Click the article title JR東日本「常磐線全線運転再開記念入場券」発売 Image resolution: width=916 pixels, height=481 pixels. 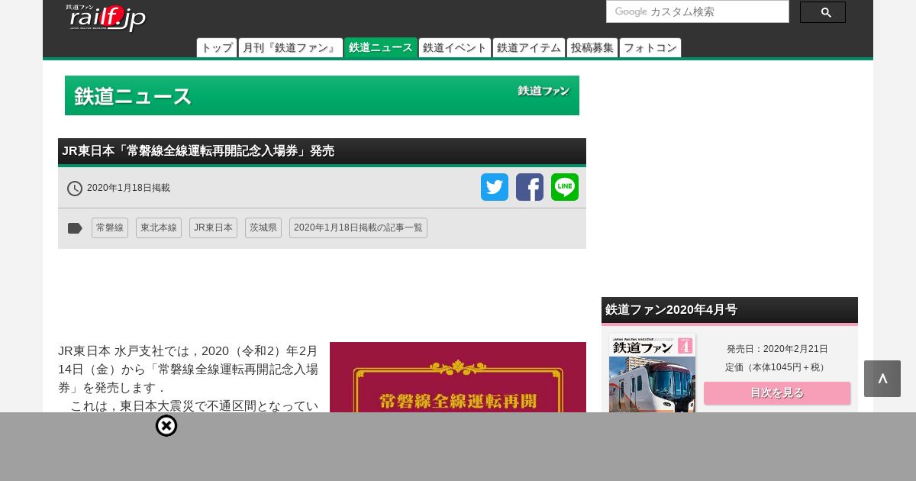tap(198, 151)
